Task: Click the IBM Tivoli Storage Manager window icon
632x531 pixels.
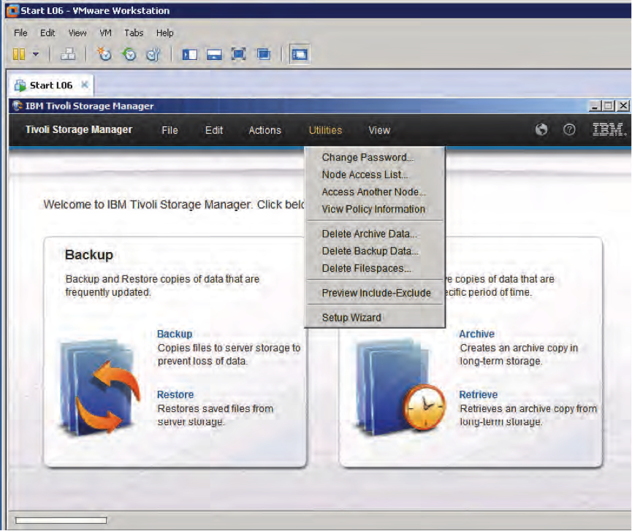Action: [x=18, y=106]
